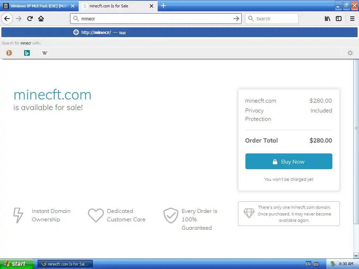
Task: Open the home page via house icon
Action: click(x=41, y=19)
